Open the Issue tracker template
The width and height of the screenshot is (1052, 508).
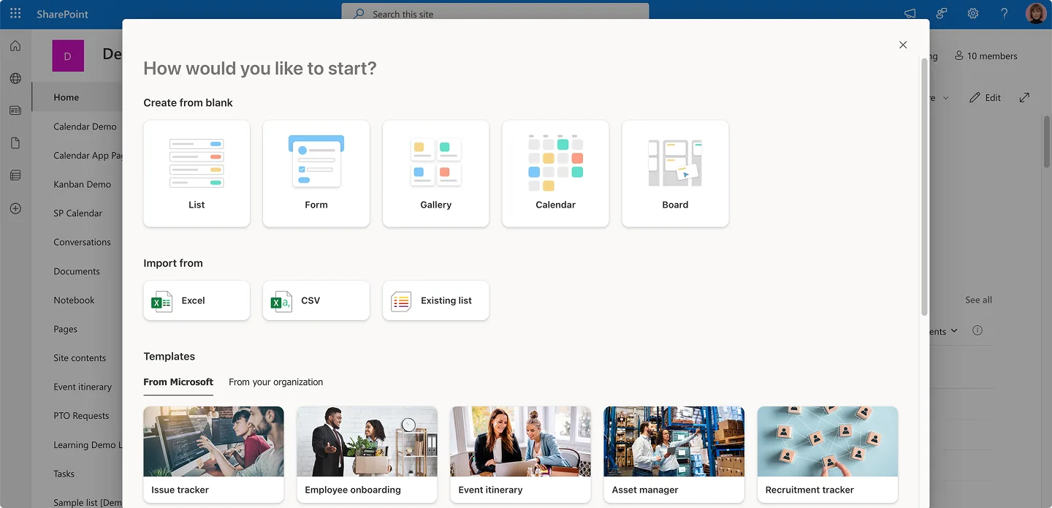[x=213, y=455]
